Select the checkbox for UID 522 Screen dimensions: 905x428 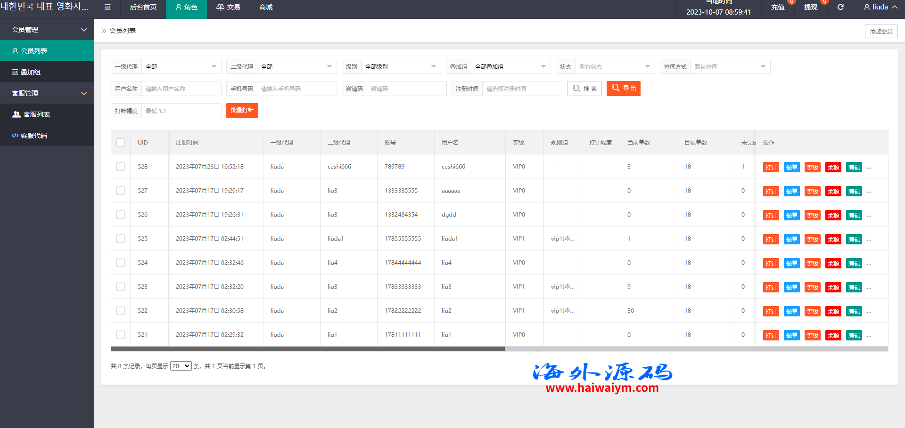(121, 311)
